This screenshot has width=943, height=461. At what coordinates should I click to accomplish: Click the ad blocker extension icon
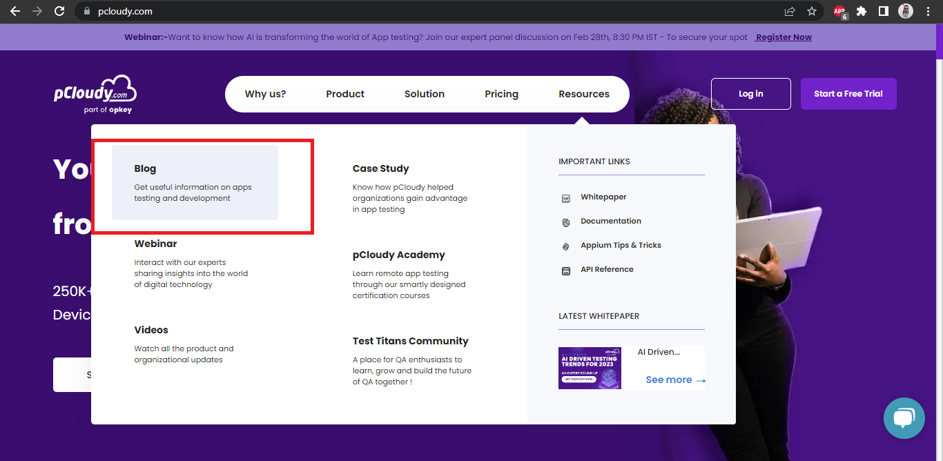839,11
